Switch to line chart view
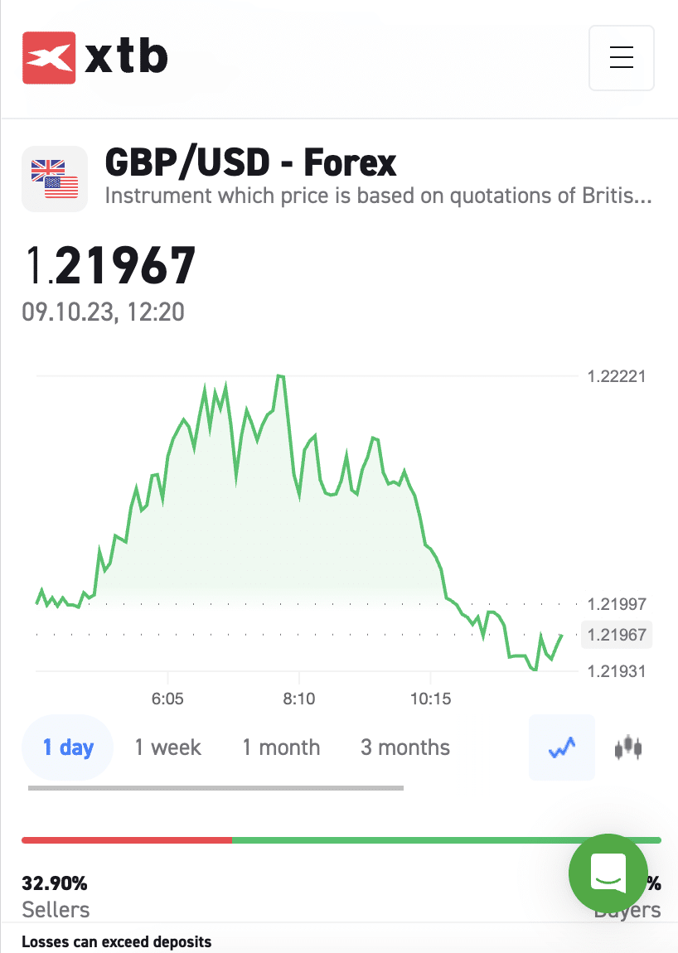The width and height of the screenshot is (678, 953). point(561,747)
